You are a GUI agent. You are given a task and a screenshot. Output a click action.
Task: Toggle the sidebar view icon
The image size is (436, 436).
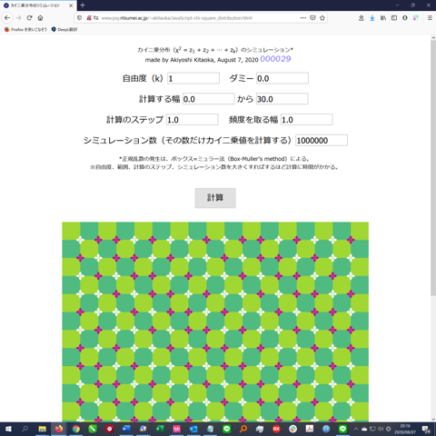[394, 18]
